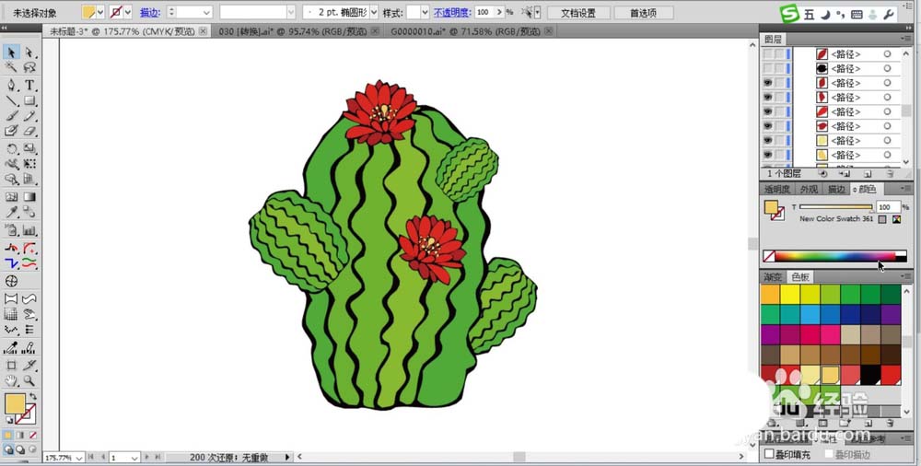
Task: Select the Hand tool
Action: point(11,380)
